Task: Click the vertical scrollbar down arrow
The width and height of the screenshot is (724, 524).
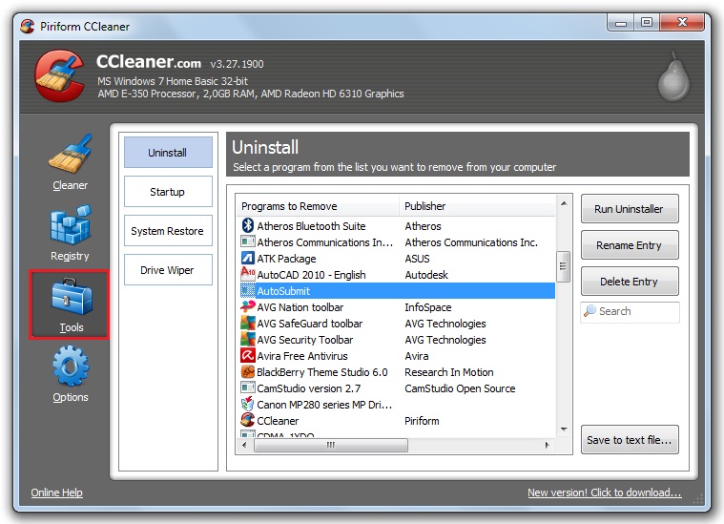Action: 564,430
